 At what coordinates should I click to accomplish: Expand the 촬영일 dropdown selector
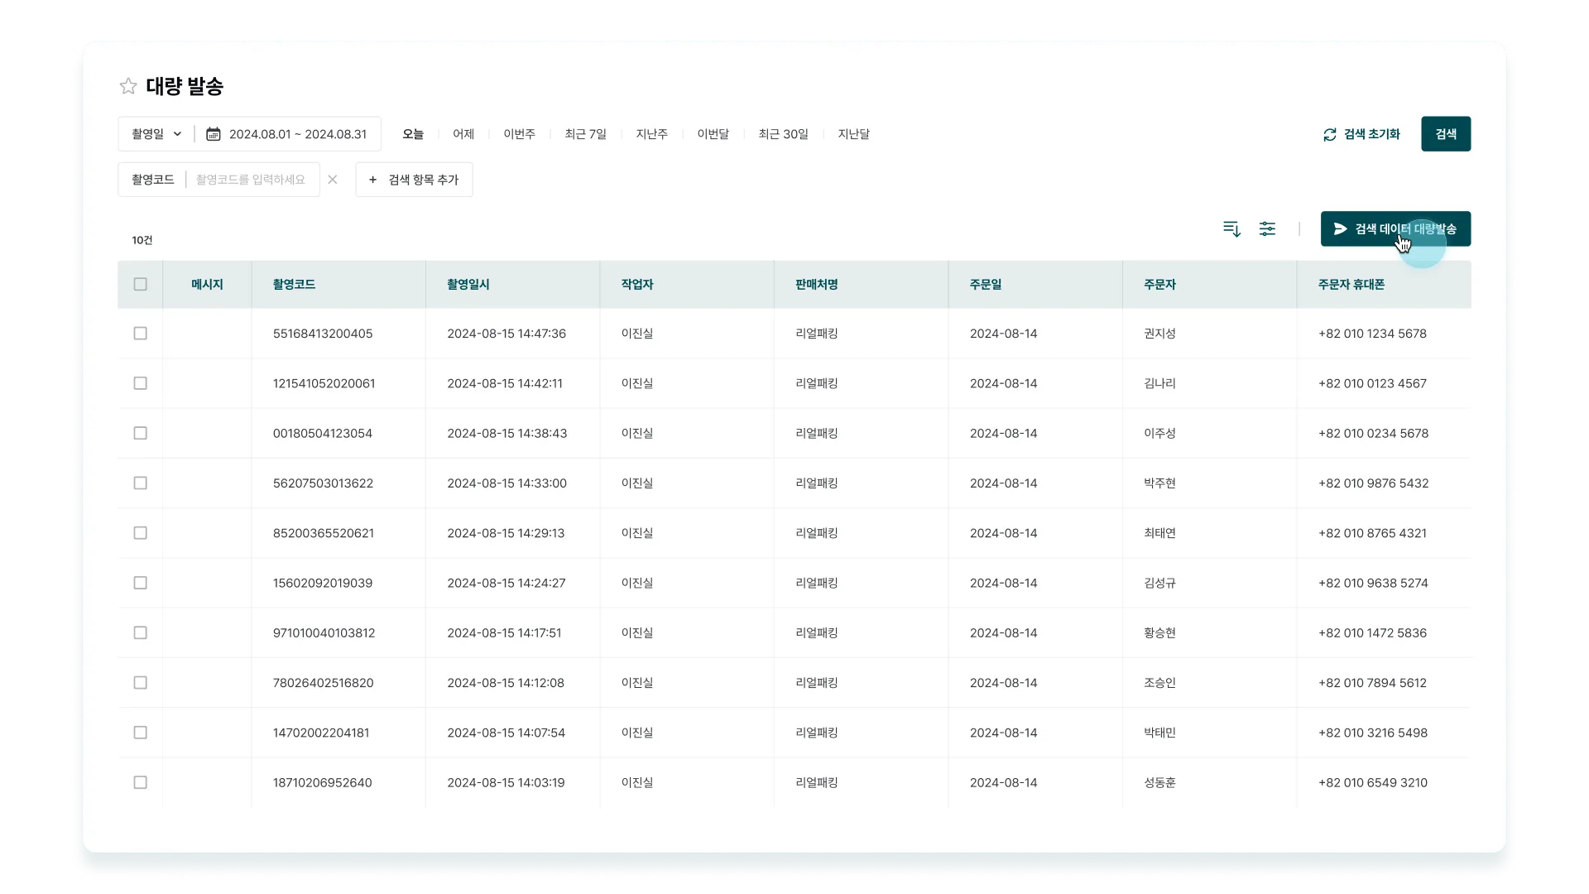click(x=156, y=134)
